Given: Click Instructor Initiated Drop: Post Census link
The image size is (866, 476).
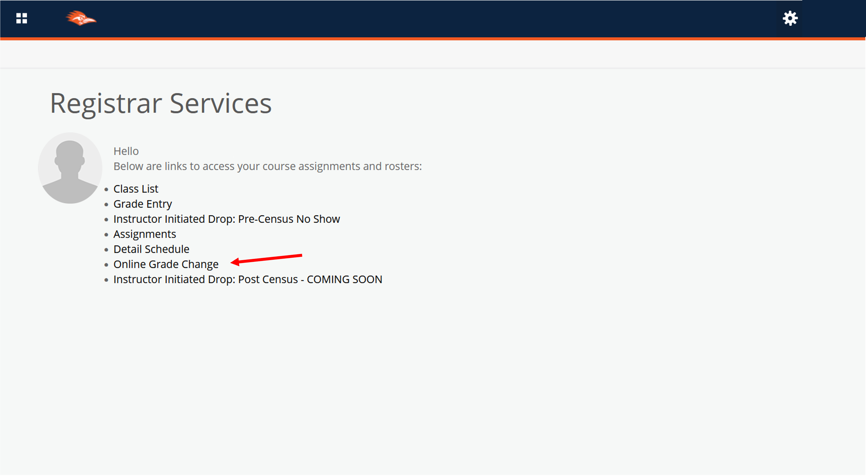Looking at the screenshot, I should point(248,279).
